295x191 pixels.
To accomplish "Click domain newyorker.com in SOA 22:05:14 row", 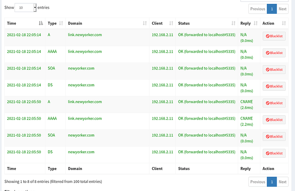I will pyautogui.click(x=81, y=69).
